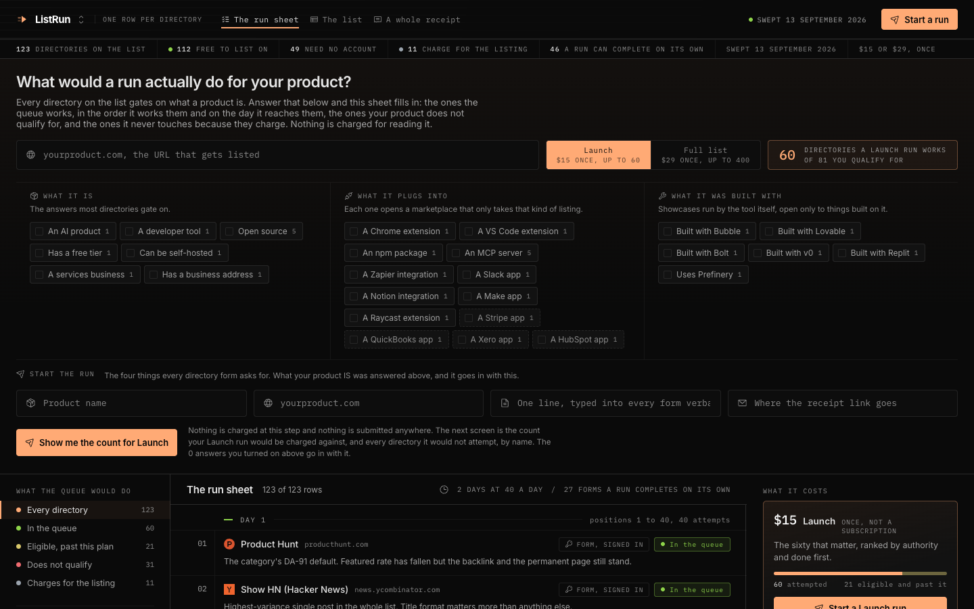
Task: Click the Start a run button
Action: click(x=919, y=20)
